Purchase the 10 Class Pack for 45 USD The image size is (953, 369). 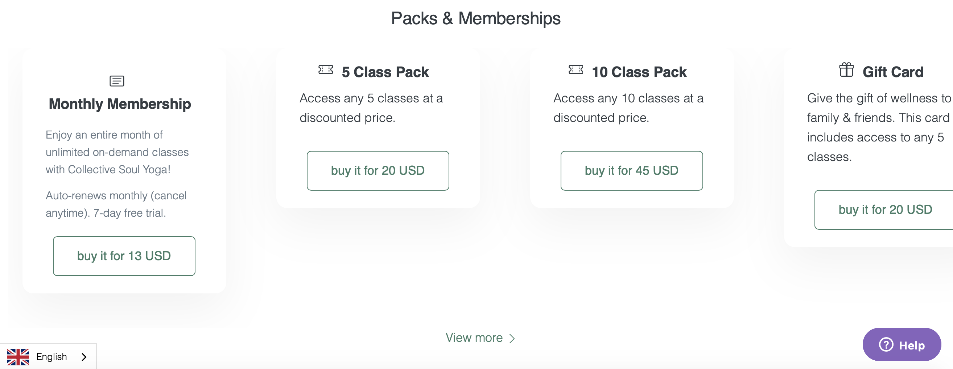(631, 170)
